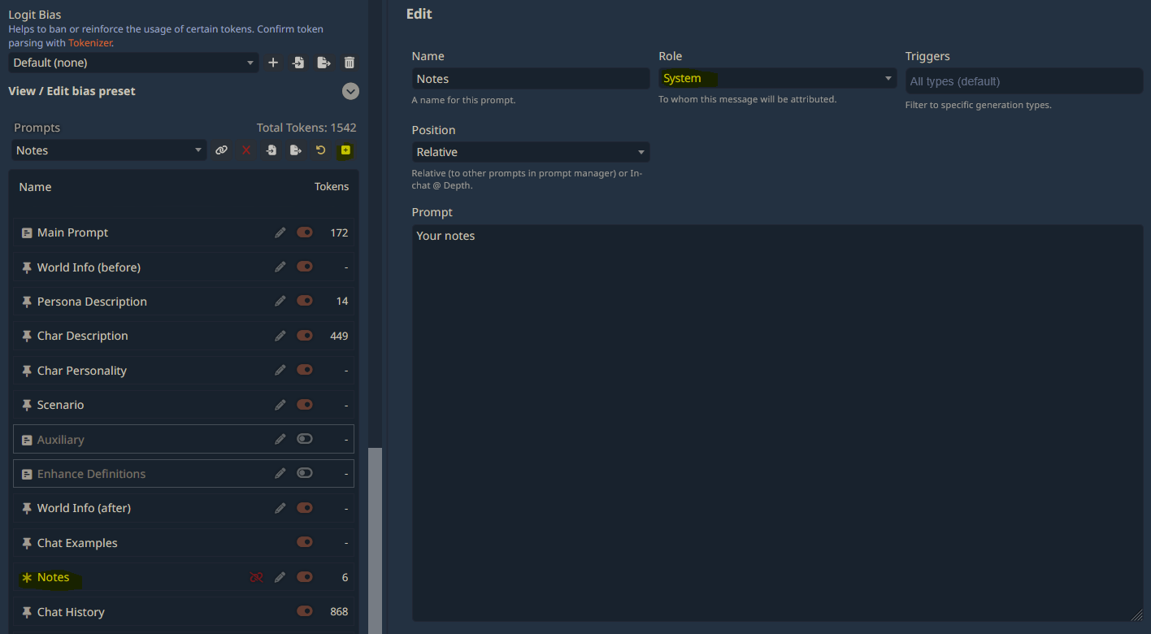Import a logit bias preset file
The height and width of the screenshot is (634, 1151).
click(298, 63)
